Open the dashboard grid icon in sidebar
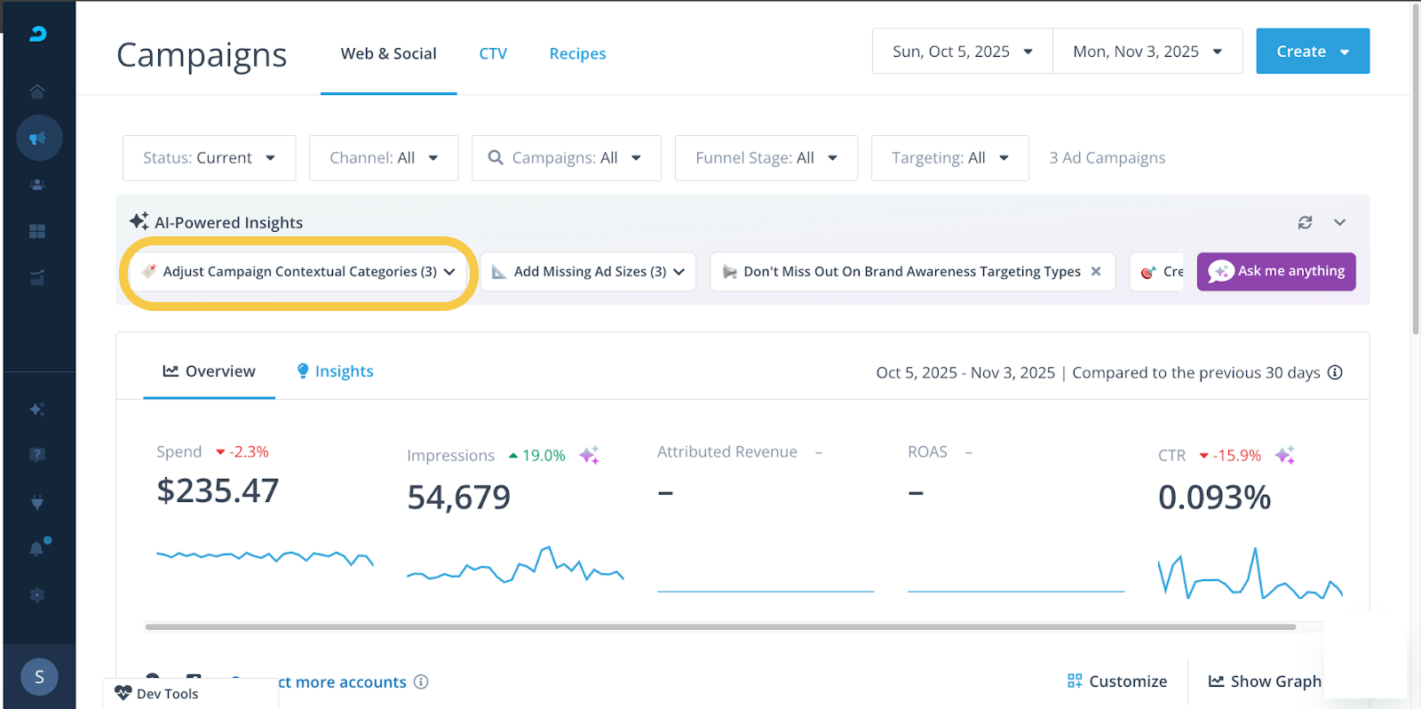Screen dimensions: 1421x709 coord(37,231)
